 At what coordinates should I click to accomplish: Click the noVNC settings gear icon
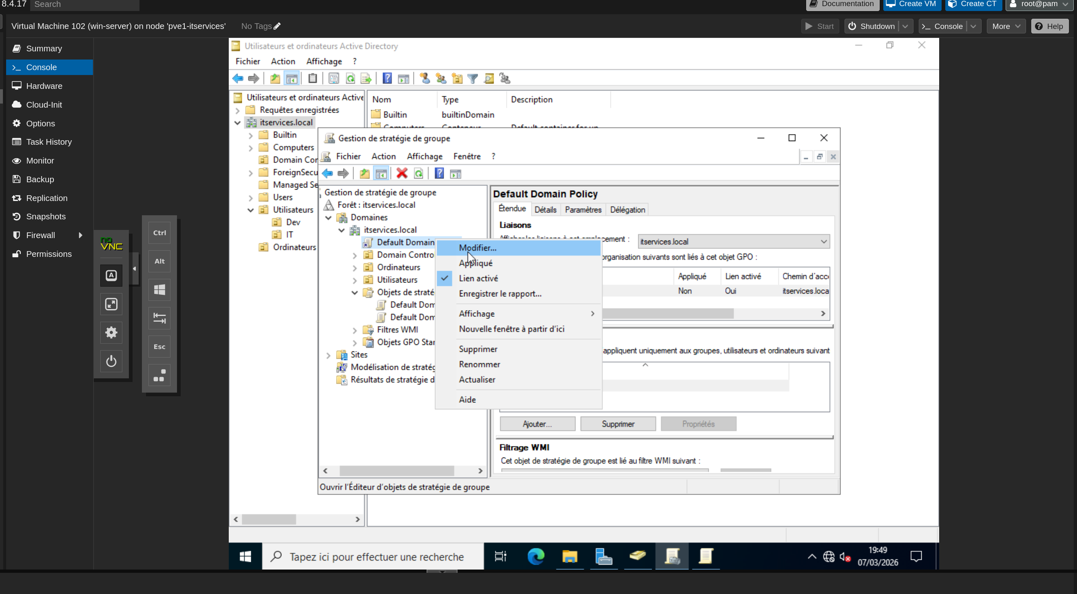click(111, 333)
